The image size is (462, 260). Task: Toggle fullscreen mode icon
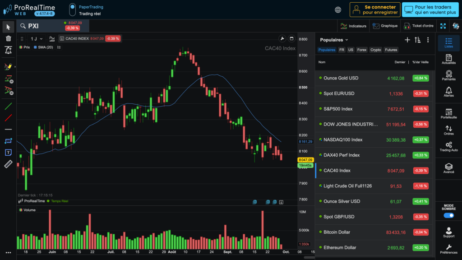pyautogui.click(x=443, y=26)
